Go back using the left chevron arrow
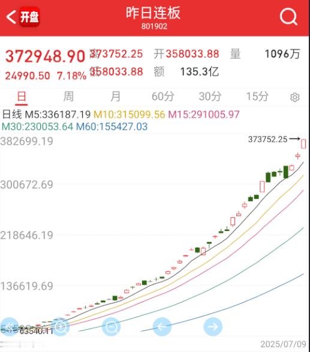 pos(11,17)
